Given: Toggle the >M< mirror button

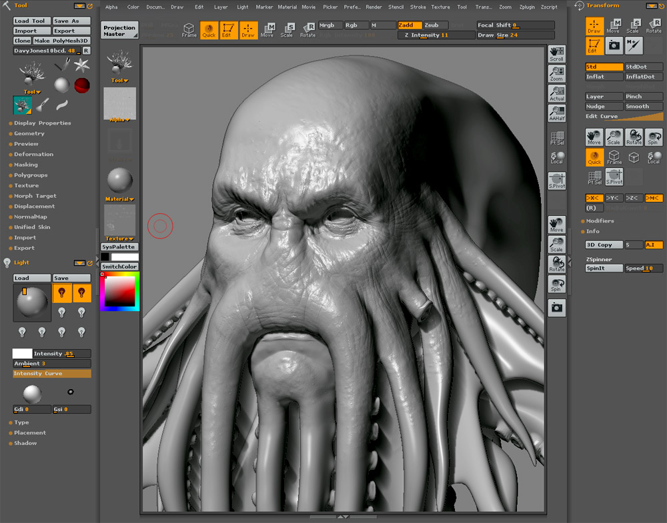Looking at the screenshot, I should 654,198.
